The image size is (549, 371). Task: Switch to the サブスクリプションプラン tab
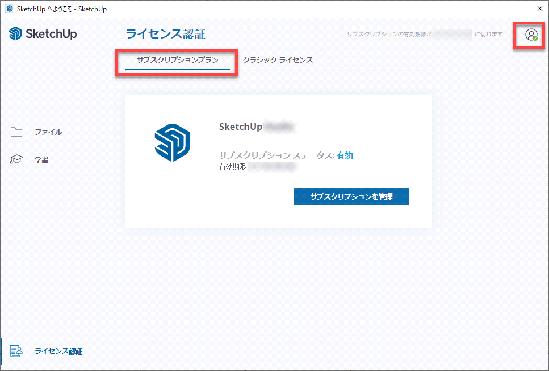(x=177, y=60)
